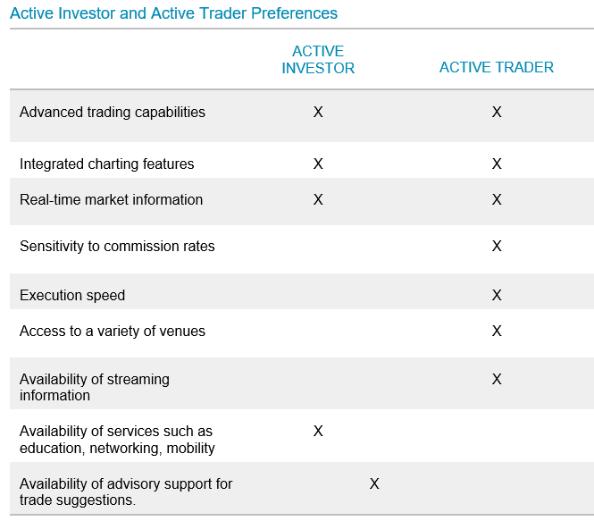
Task: Select the Integrated charting features label
Action: click(x=106, y=164)
